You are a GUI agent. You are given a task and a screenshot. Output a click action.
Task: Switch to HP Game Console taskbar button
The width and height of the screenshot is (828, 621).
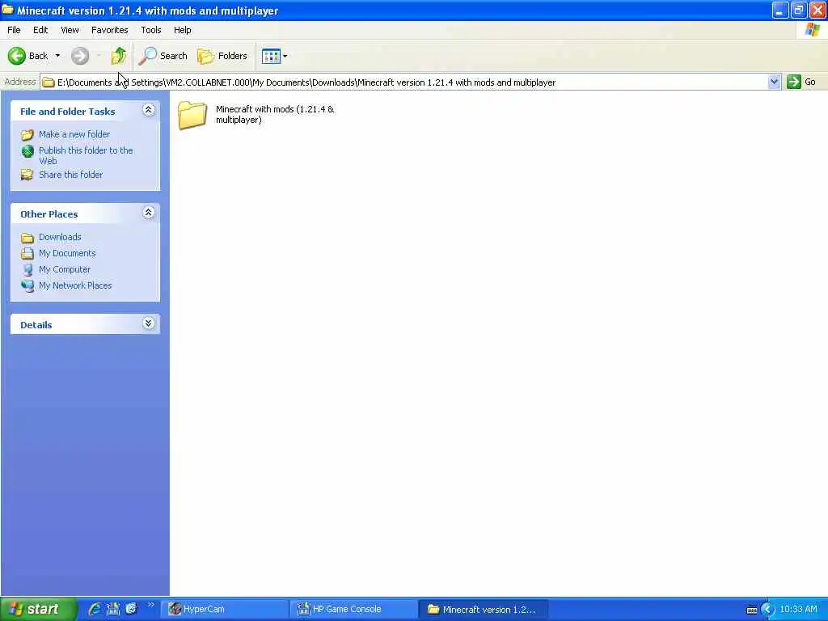(354, 610)
